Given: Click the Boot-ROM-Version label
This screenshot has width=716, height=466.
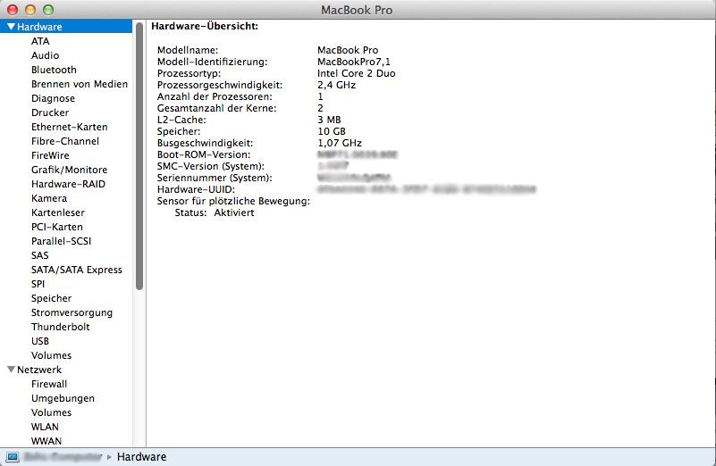Looking at the screenshot, I should pos(204,154).
